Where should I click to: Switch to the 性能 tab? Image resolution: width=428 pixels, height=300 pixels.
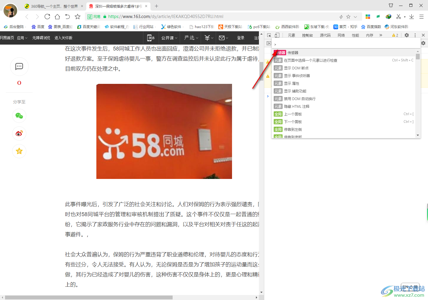point(355,35)
